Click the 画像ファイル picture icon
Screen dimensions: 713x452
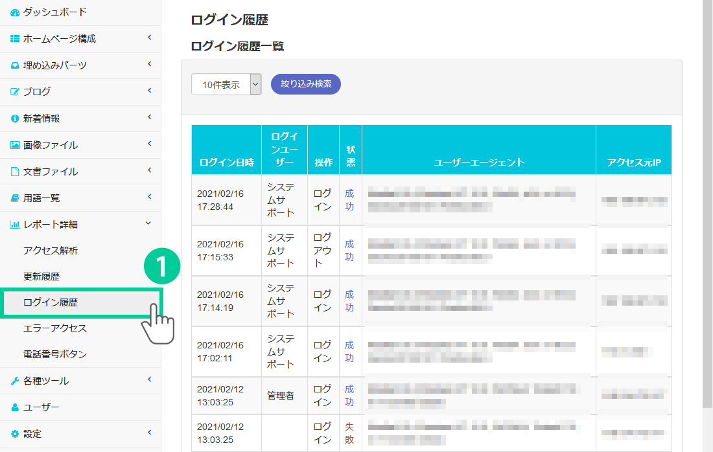point(15,145)
